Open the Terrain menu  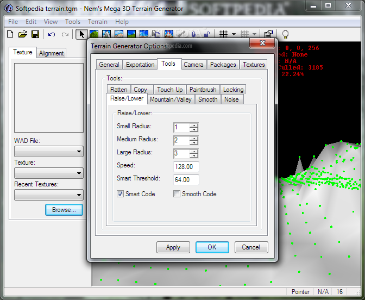[98, 22]
